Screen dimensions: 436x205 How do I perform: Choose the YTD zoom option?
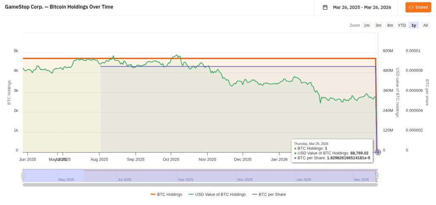pyautogui.click(x=402, y=25)
